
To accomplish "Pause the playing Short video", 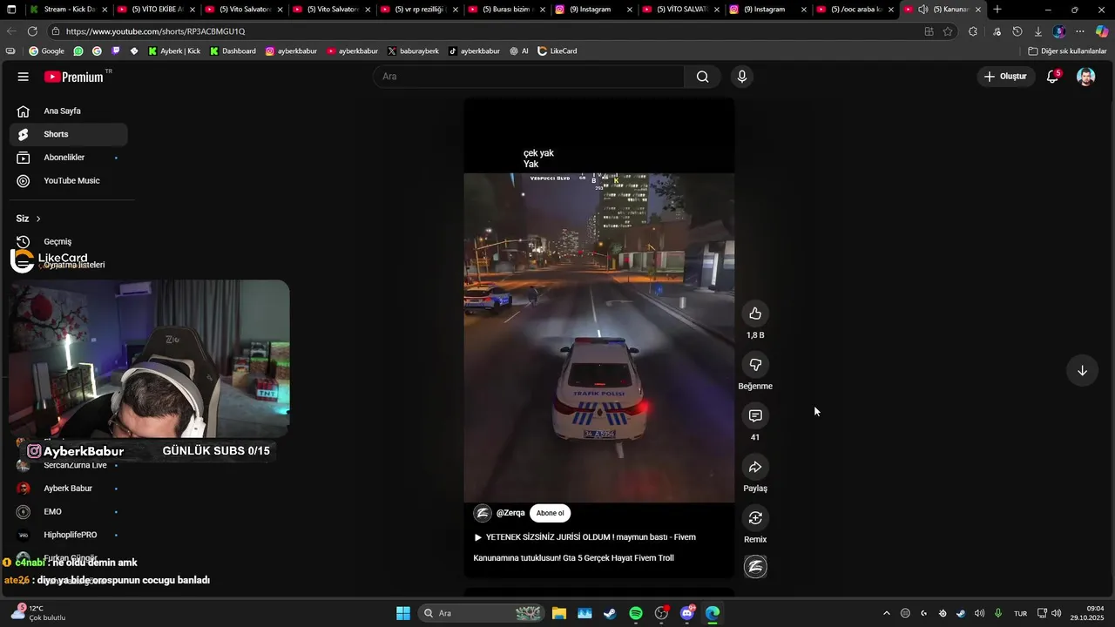I will (x=598, y=337).
